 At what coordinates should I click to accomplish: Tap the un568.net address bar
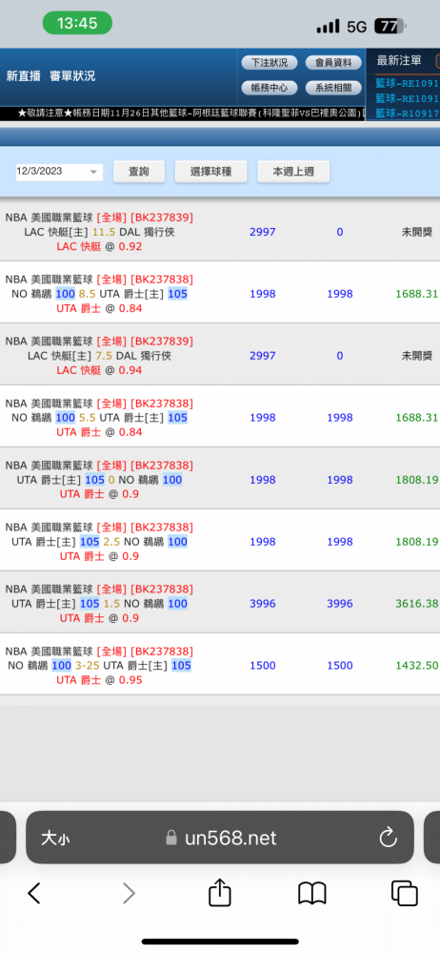click(x=220, y=838)
